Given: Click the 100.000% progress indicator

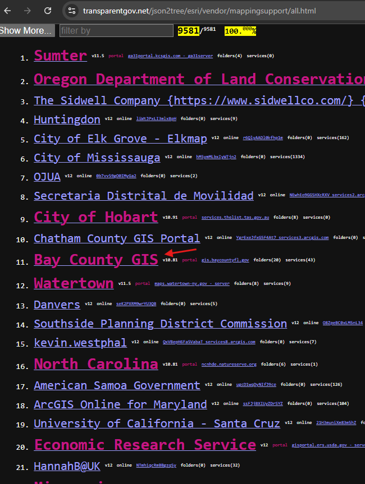Looking at the screenshot, I should [x=240, y=31].
